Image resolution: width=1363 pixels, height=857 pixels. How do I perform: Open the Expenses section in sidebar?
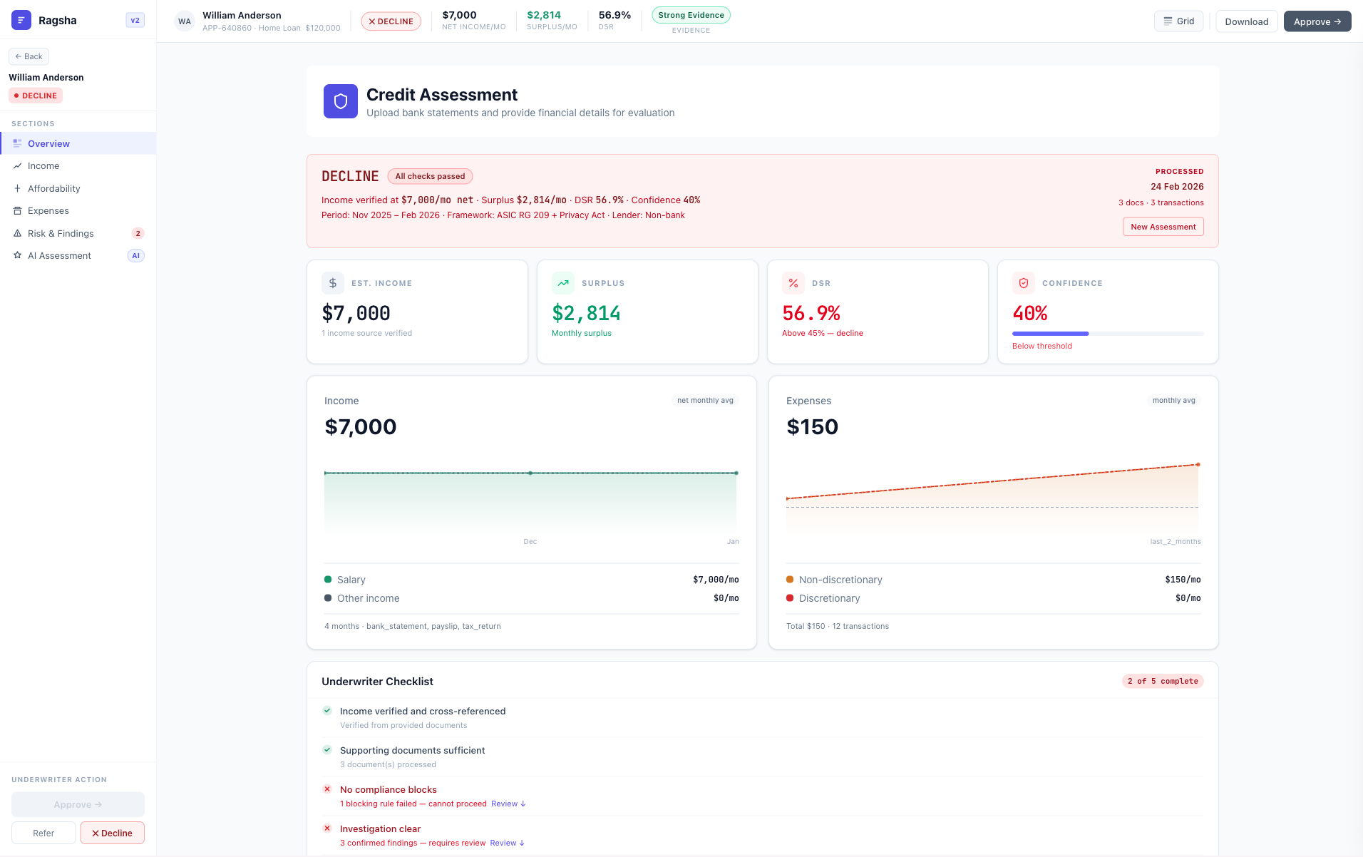tap(49, 210)
